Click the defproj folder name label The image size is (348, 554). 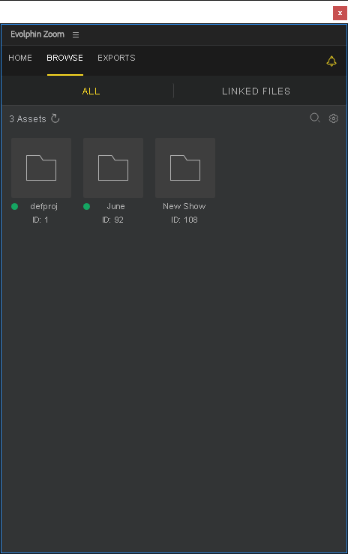(x=43, y=206)
